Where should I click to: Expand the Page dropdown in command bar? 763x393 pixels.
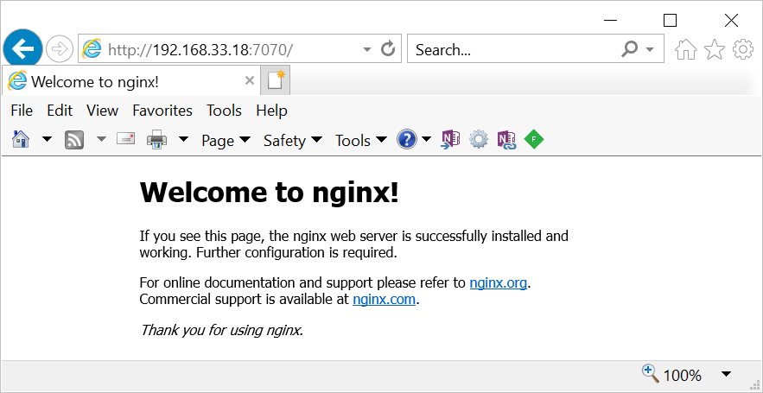point(226,140)
